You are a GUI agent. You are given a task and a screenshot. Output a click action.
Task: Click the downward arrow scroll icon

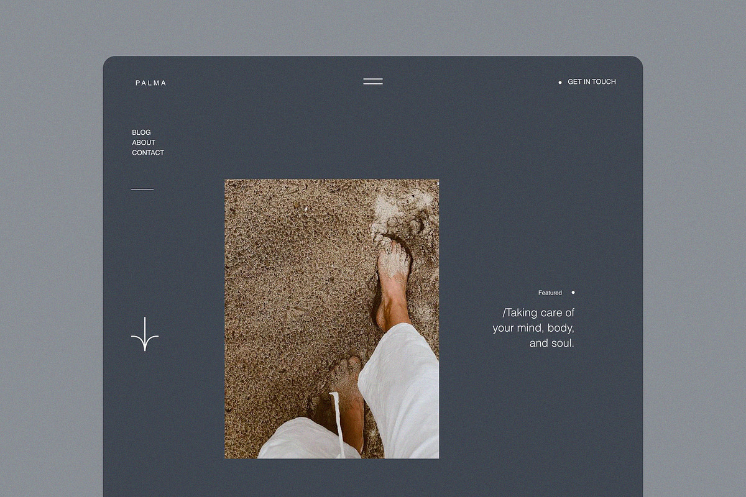click(145, 334)
